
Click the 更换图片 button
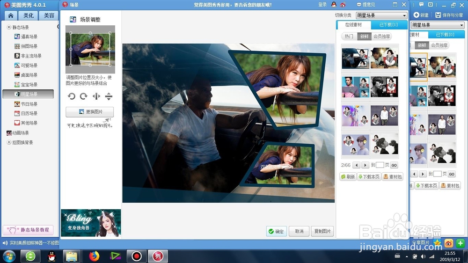tap(89, 112)
